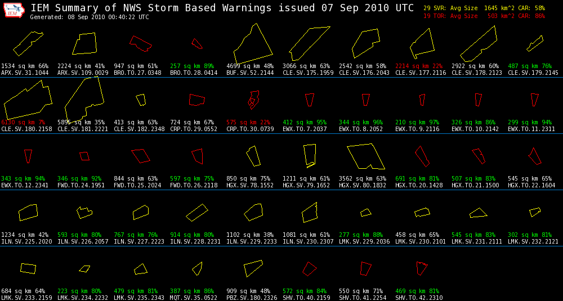Viewport: 563px width, 301px height.
Task: Click the CLE.SV.177.2116 yellow polygon
Action: tap(422, 43)
